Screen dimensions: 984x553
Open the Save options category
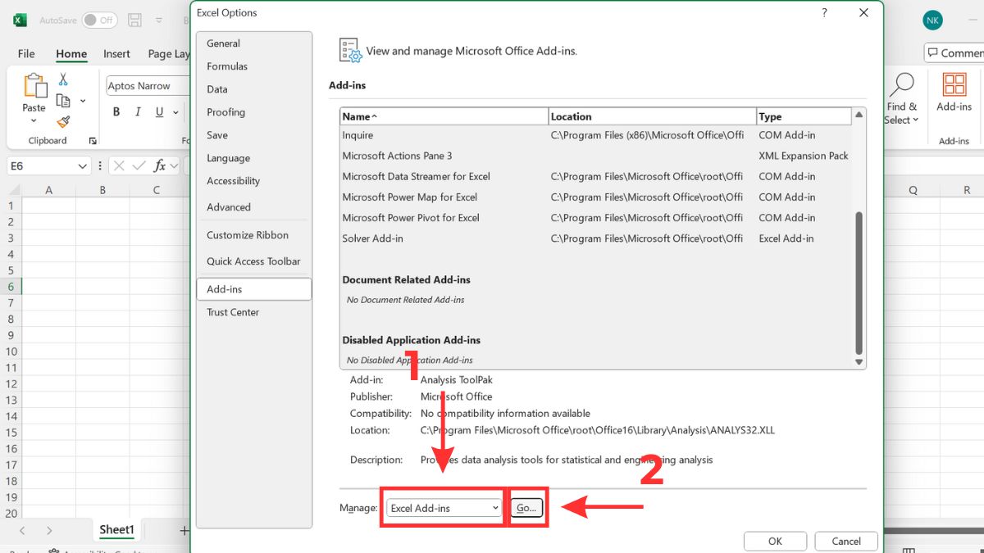tap(254, 135)
